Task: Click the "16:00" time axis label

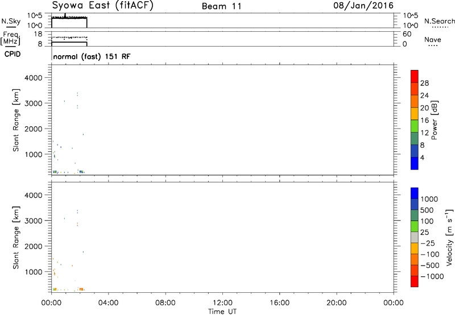Action: 279,303
